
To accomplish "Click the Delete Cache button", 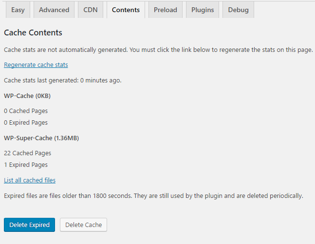I will pyautogui.click(x=83, y=225).
